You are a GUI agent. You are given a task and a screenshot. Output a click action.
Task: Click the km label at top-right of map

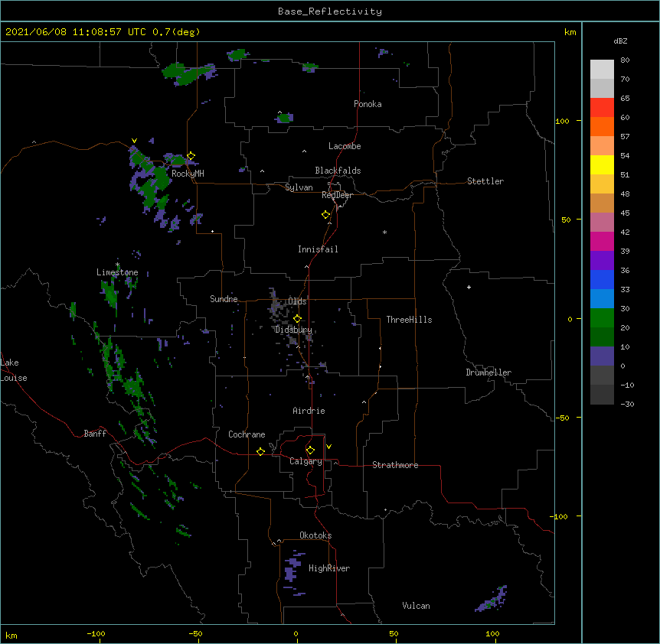570,32
